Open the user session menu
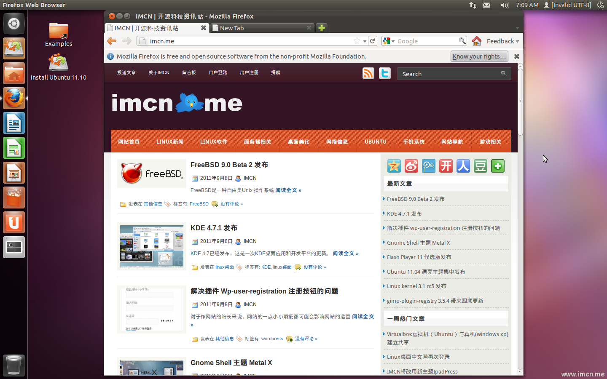Viewport: 607px width, 379px height. click(567, 5)
